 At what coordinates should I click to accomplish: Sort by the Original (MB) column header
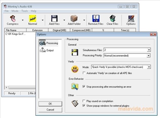59,30
